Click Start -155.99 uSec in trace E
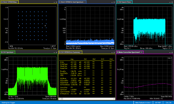 coord(131,46)
